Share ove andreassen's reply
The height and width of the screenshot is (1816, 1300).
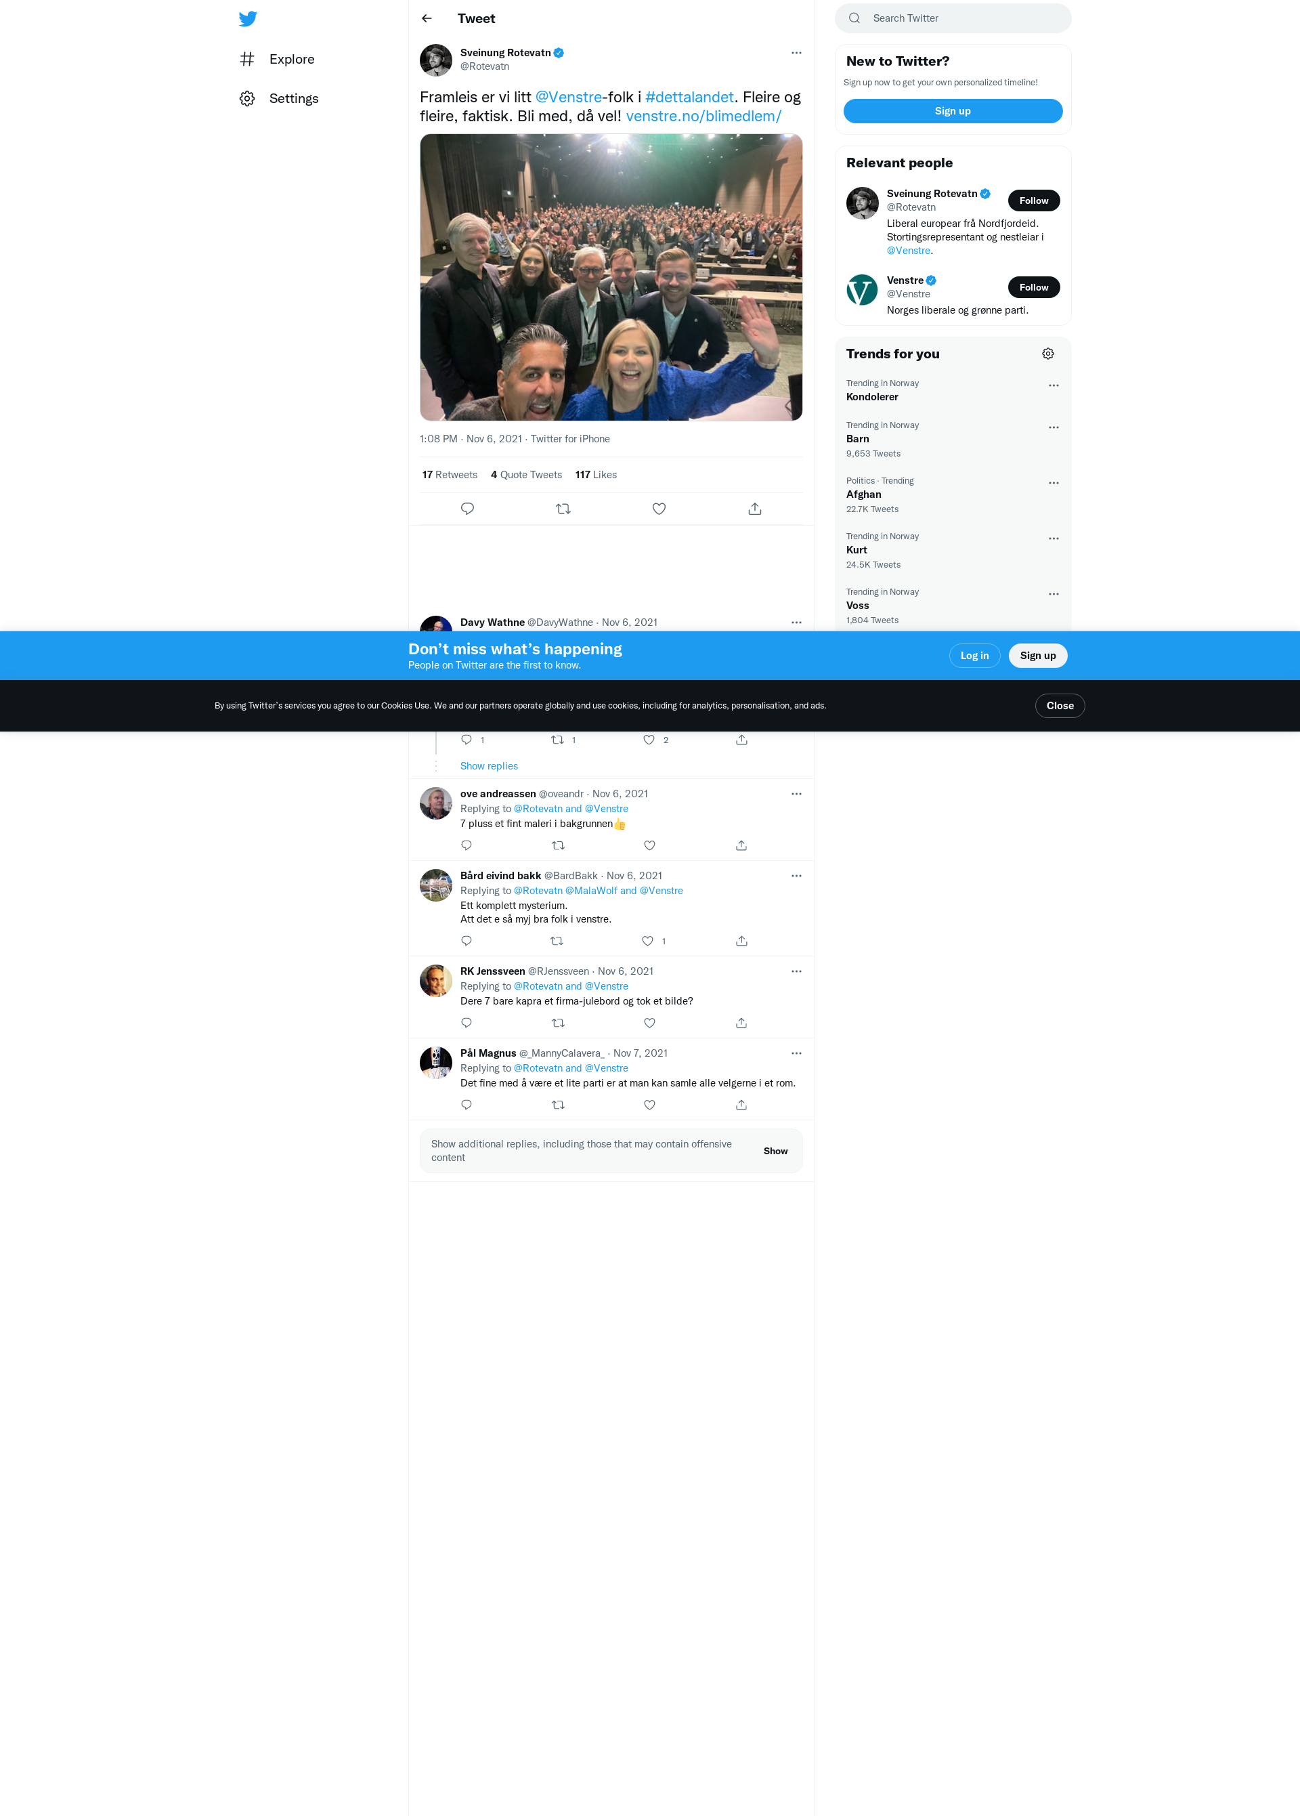741,845
